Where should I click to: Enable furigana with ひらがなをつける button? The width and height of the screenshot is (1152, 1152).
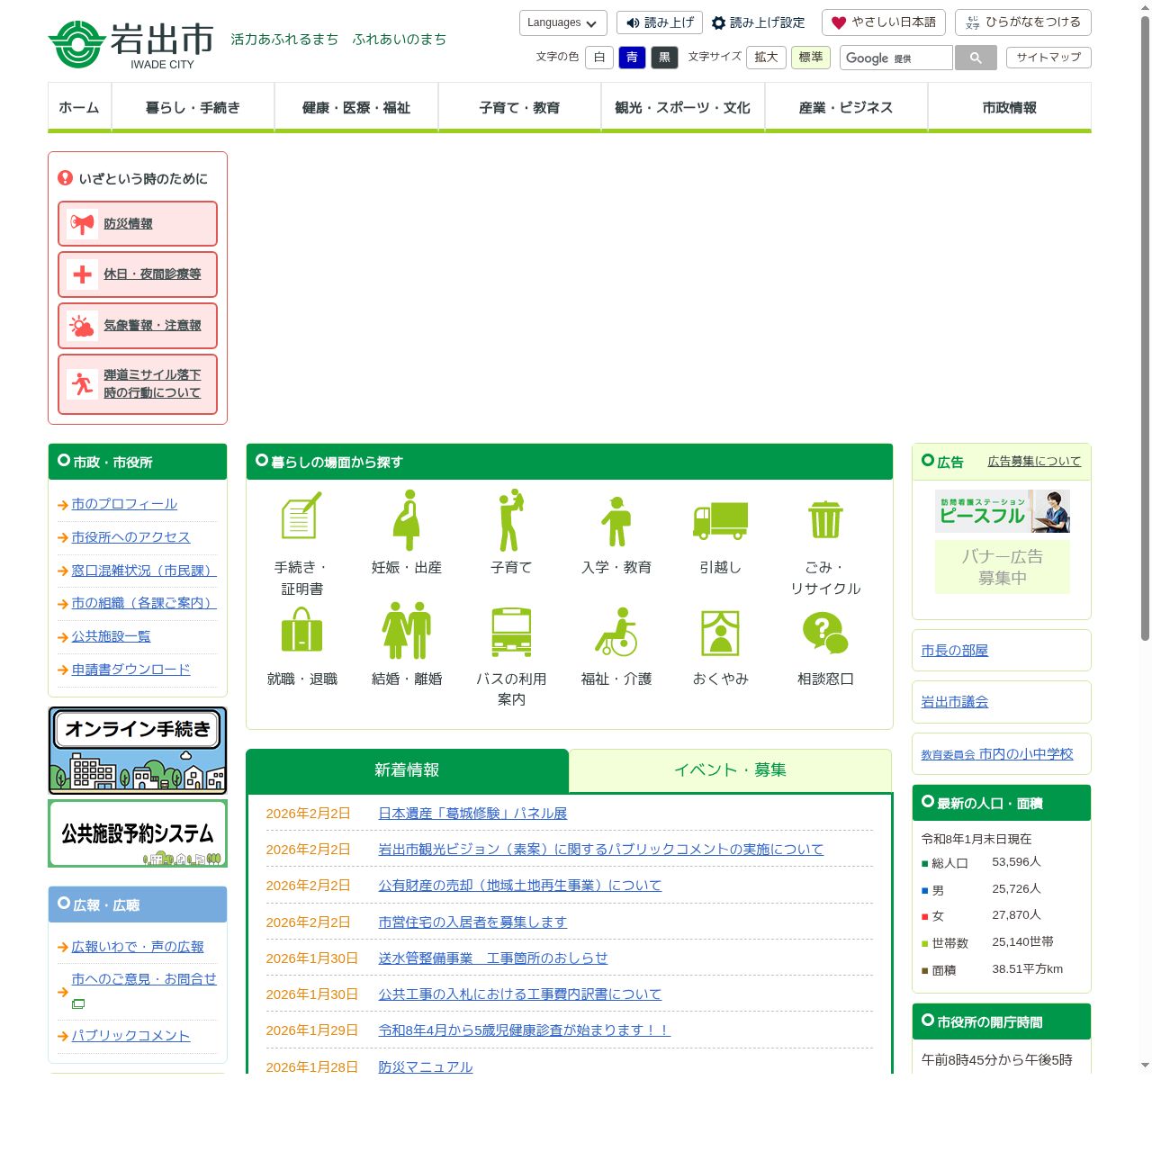tap(1022, 22)
